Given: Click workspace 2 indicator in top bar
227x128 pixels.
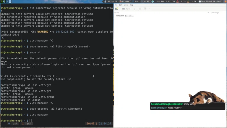Looking at the screenshot, I should (x=7, y=1).
